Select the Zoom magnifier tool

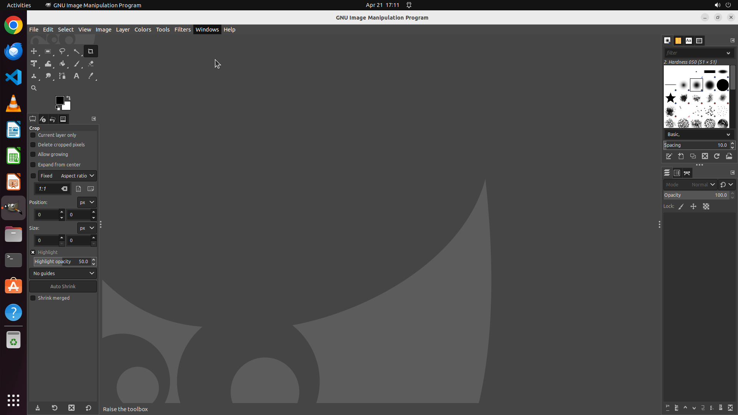(x=34, y=88)
